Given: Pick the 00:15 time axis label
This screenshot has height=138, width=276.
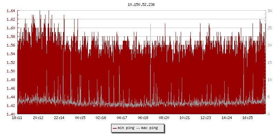Looking at the screenshot, I should point(80,118).
